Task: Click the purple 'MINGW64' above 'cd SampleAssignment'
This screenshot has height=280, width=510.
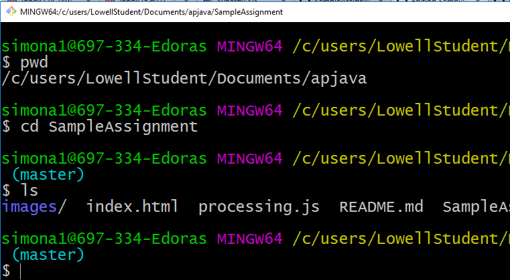Action: (x=249, y=110)
